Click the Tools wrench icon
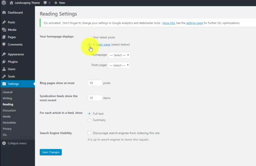The height and width of the screenshot is (166, 256). (x=4, y=76)
